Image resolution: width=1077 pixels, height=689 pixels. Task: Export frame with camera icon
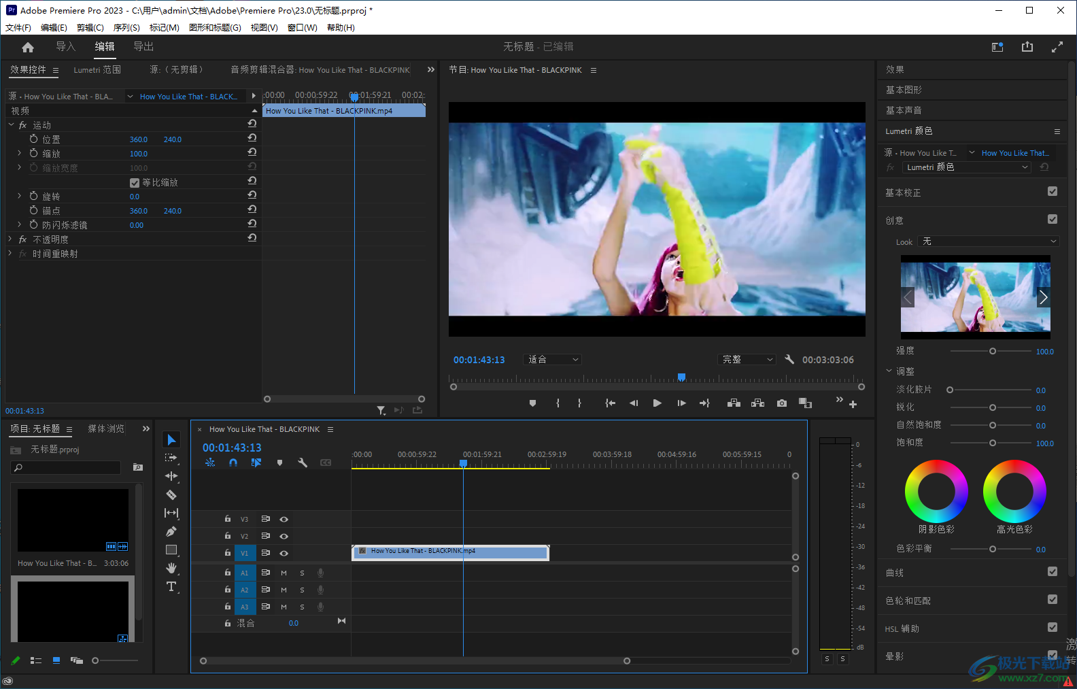(782, 403)
